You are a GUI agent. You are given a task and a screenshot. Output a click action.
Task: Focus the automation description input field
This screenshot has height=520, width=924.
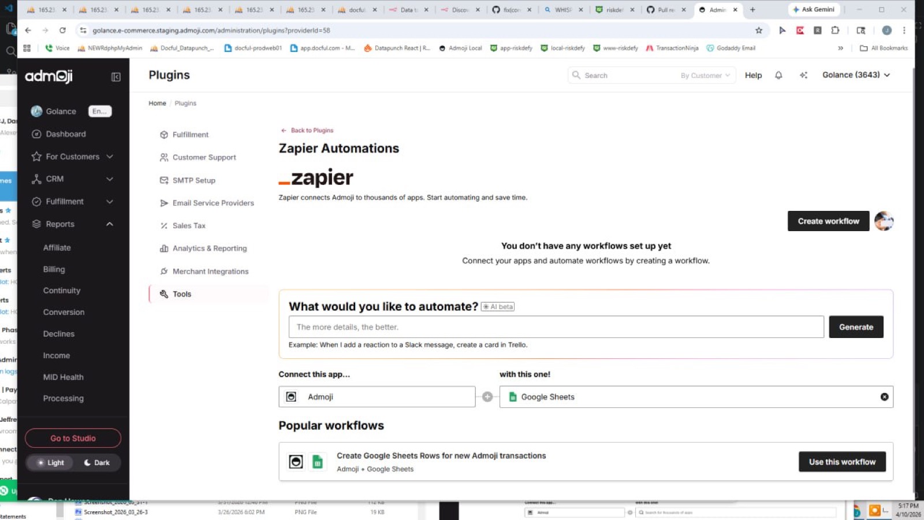pyautogui.click(x=556, y=327)
